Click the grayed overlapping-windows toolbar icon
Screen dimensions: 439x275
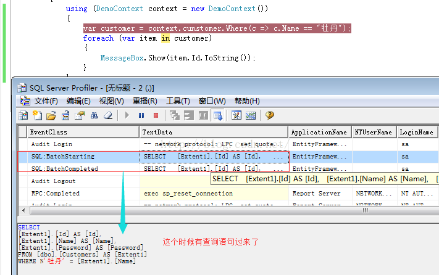point(175,115)
